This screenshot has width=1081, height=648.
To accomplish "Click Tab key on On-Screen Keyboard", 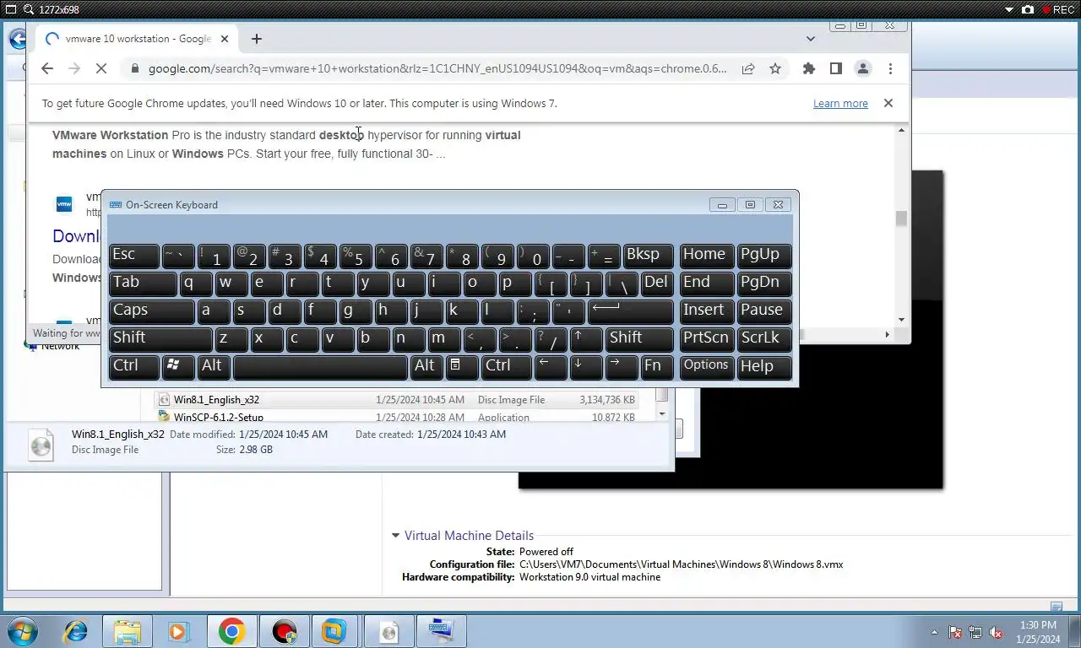I will coord(143,283).
